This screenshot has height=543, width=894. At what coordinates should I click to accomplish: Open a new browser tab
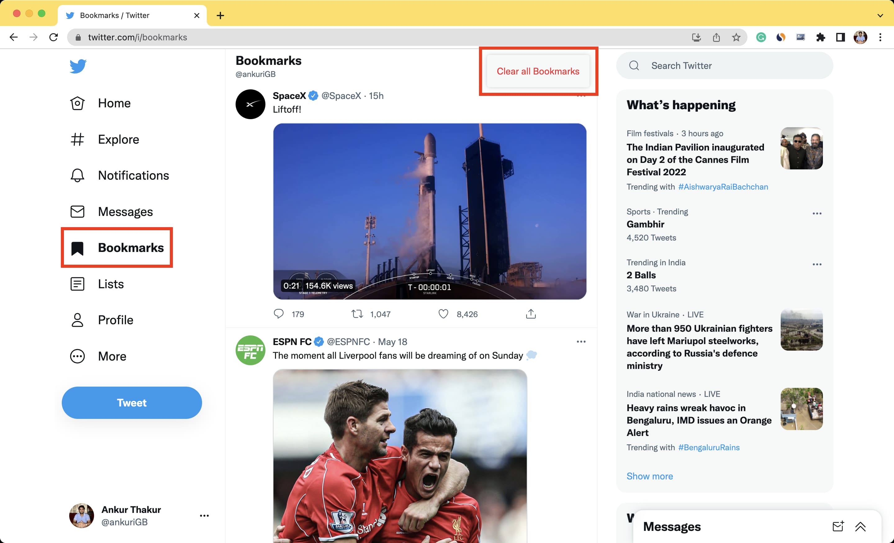click(220, 16)
